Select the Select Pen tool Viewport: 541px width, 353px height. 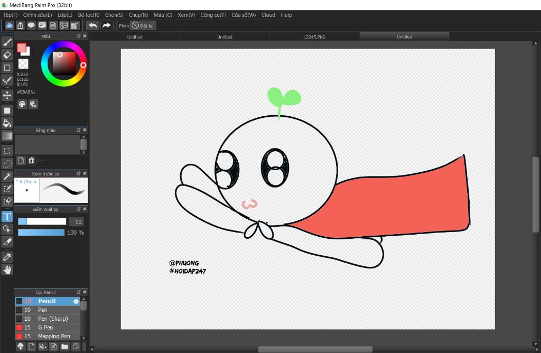[7, 189]
